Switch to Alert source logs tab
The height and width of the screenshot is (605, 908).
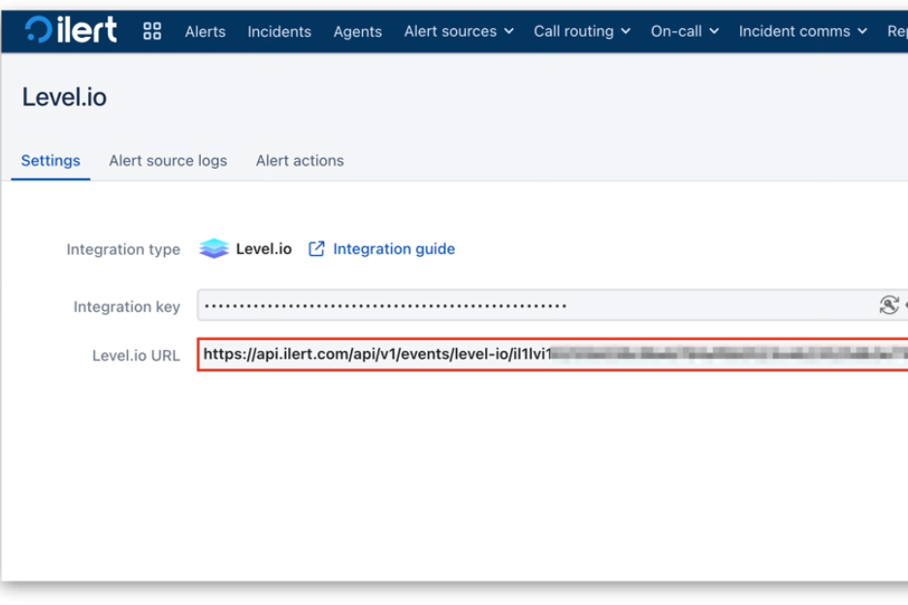coord(168,160)
